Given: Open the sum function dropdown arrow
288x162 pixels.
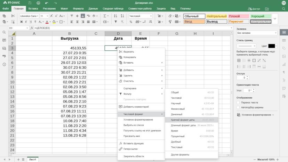Looking at the screenshot, I should [x=108, y=16].
